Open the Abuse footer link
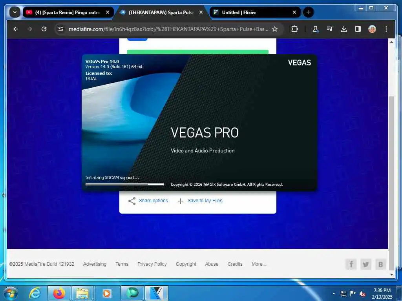 pos(212,264)
